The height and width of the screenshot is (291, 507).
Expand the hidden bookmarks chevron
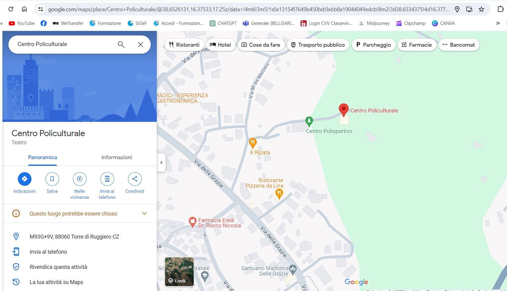(x=498, y=23)
